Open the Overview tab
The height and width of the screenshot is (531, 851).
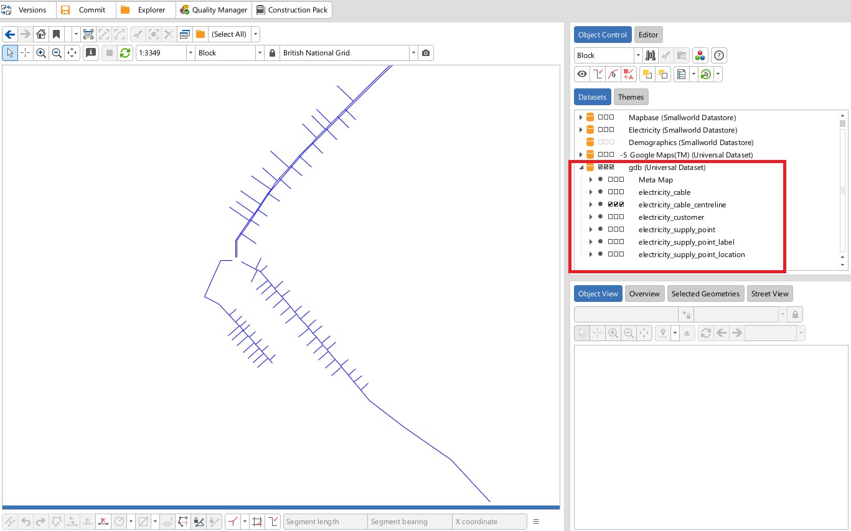pyautogui.click(x=644, y=294)
